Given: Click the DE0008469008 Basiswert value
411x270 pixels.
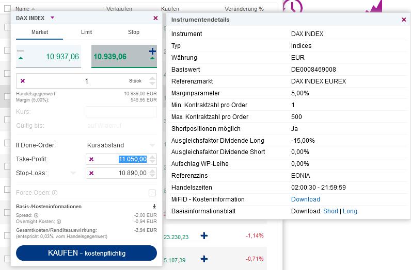Looking at the screenshot, I should tap(313, 70).
